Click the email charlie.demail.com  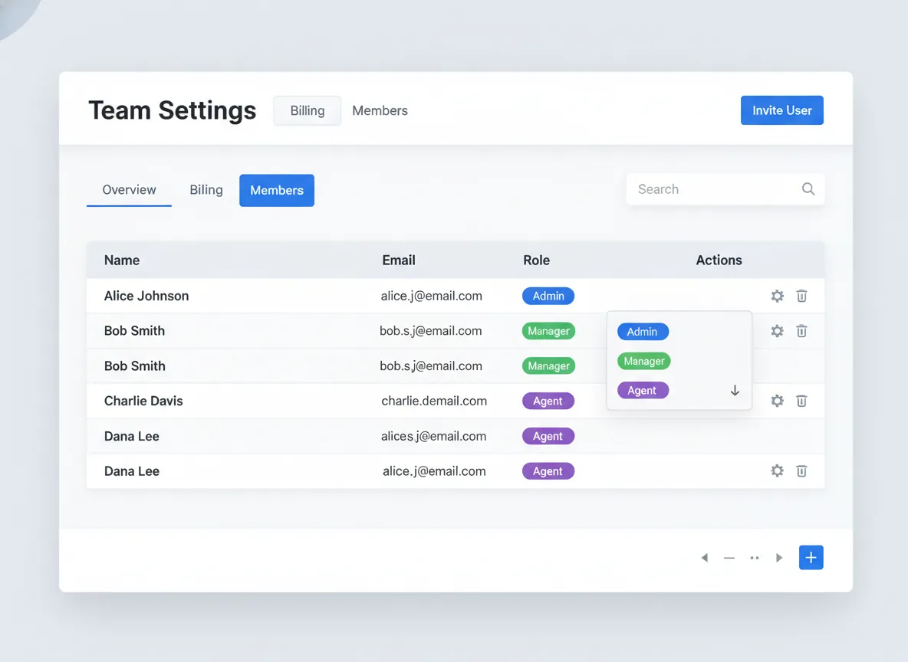point(434,401)
